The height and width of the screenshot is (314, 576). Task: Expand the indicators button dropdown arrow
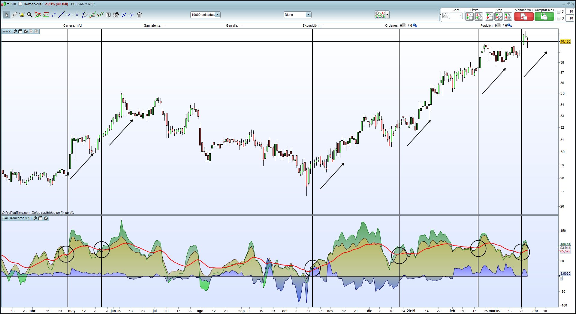click(388, 15)
